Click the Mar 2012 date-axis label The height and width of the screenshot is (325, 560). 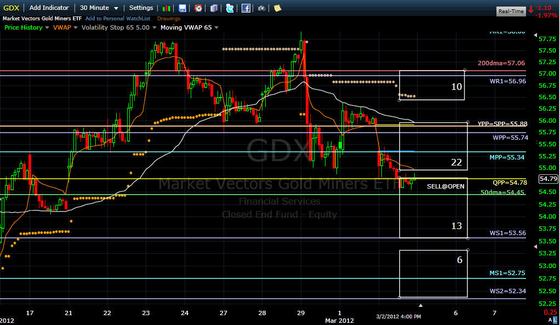pos(339,321)
